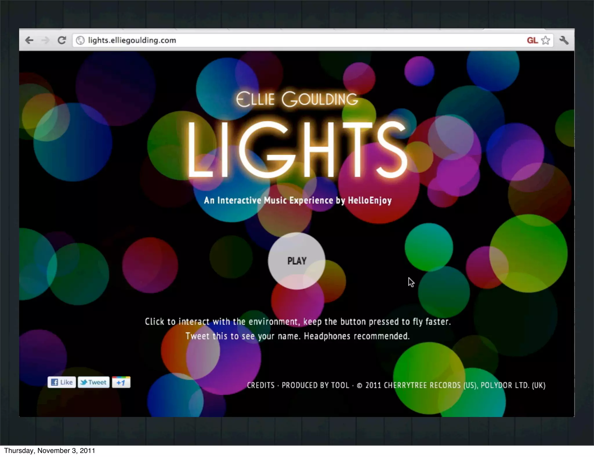Click the Google +1 button
The height and width of the screenshot is (457, 594).
pos(121,382)
